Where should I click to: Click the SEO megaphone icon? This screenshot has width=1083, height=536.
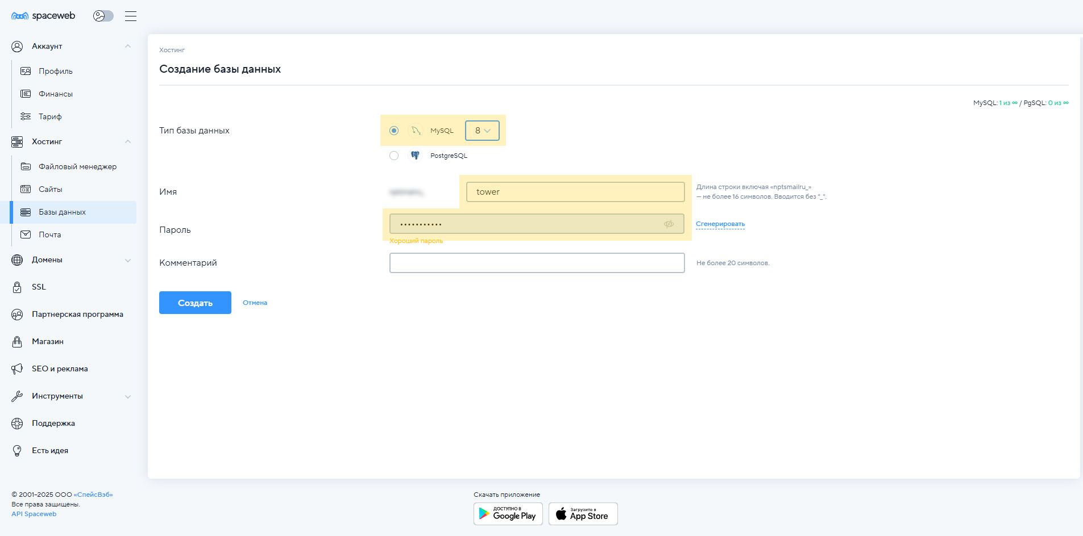click(17, 368)
